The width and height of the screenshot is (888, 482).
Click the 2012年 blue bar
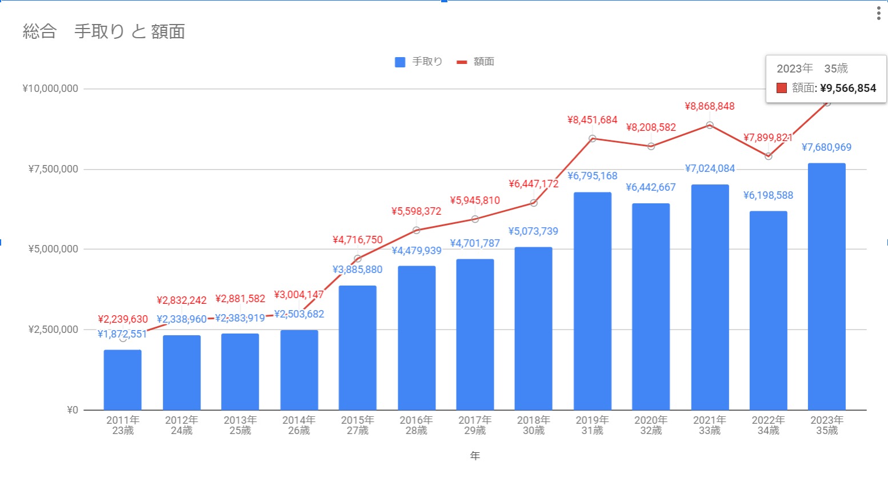182,372
